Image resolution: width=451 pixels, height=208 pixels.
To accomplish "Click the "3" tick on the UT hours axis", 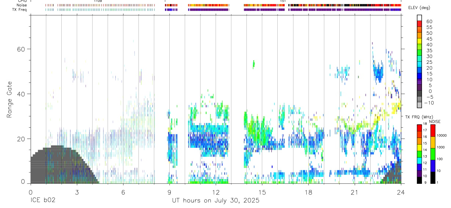I will [77, 192].
